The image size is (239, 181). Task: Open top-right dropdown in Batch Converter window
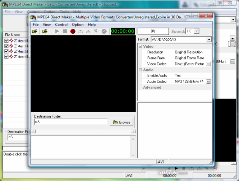(233, 19)
